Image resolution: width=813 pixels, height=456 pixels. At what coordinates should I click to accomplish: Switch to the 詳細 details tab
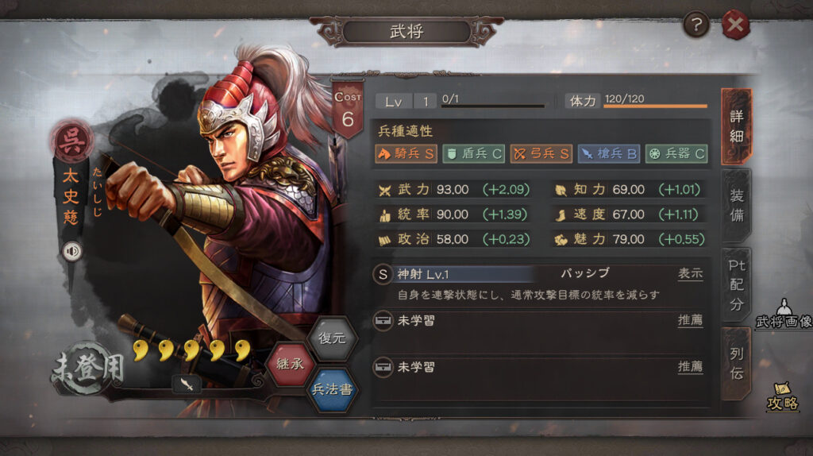coord(736,126)
